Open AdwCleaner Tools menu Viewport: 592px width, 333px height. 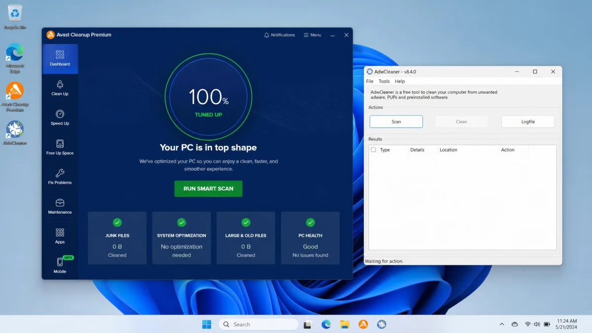(384, 81)
